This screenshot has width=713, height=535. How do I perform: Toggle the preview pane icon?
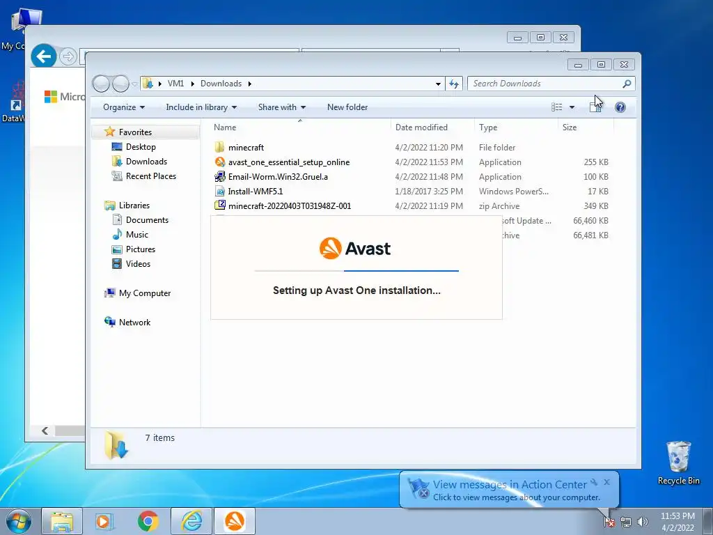tap(595, 107)
